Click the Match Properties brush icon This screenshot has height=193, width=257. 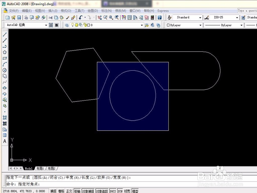click(68, 17)
